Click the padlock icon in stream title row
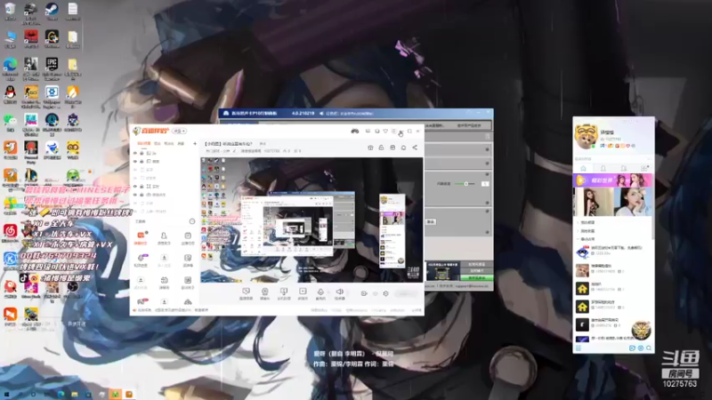 (381, 148)
